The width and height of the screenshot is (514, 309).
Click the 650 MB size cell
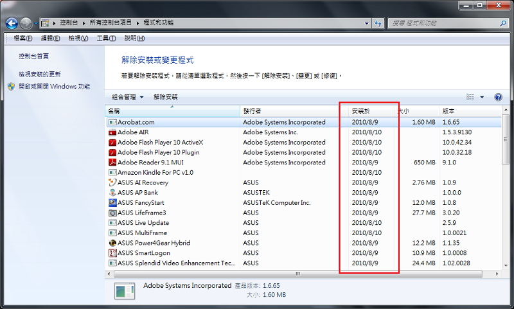425,163
